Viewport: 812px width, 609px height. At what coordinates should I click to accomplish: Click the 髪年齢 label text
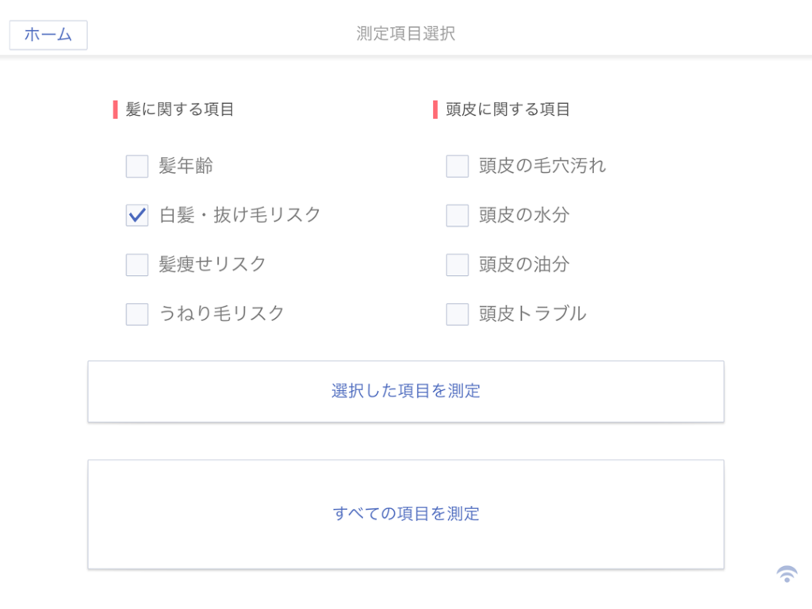point(186,167)
